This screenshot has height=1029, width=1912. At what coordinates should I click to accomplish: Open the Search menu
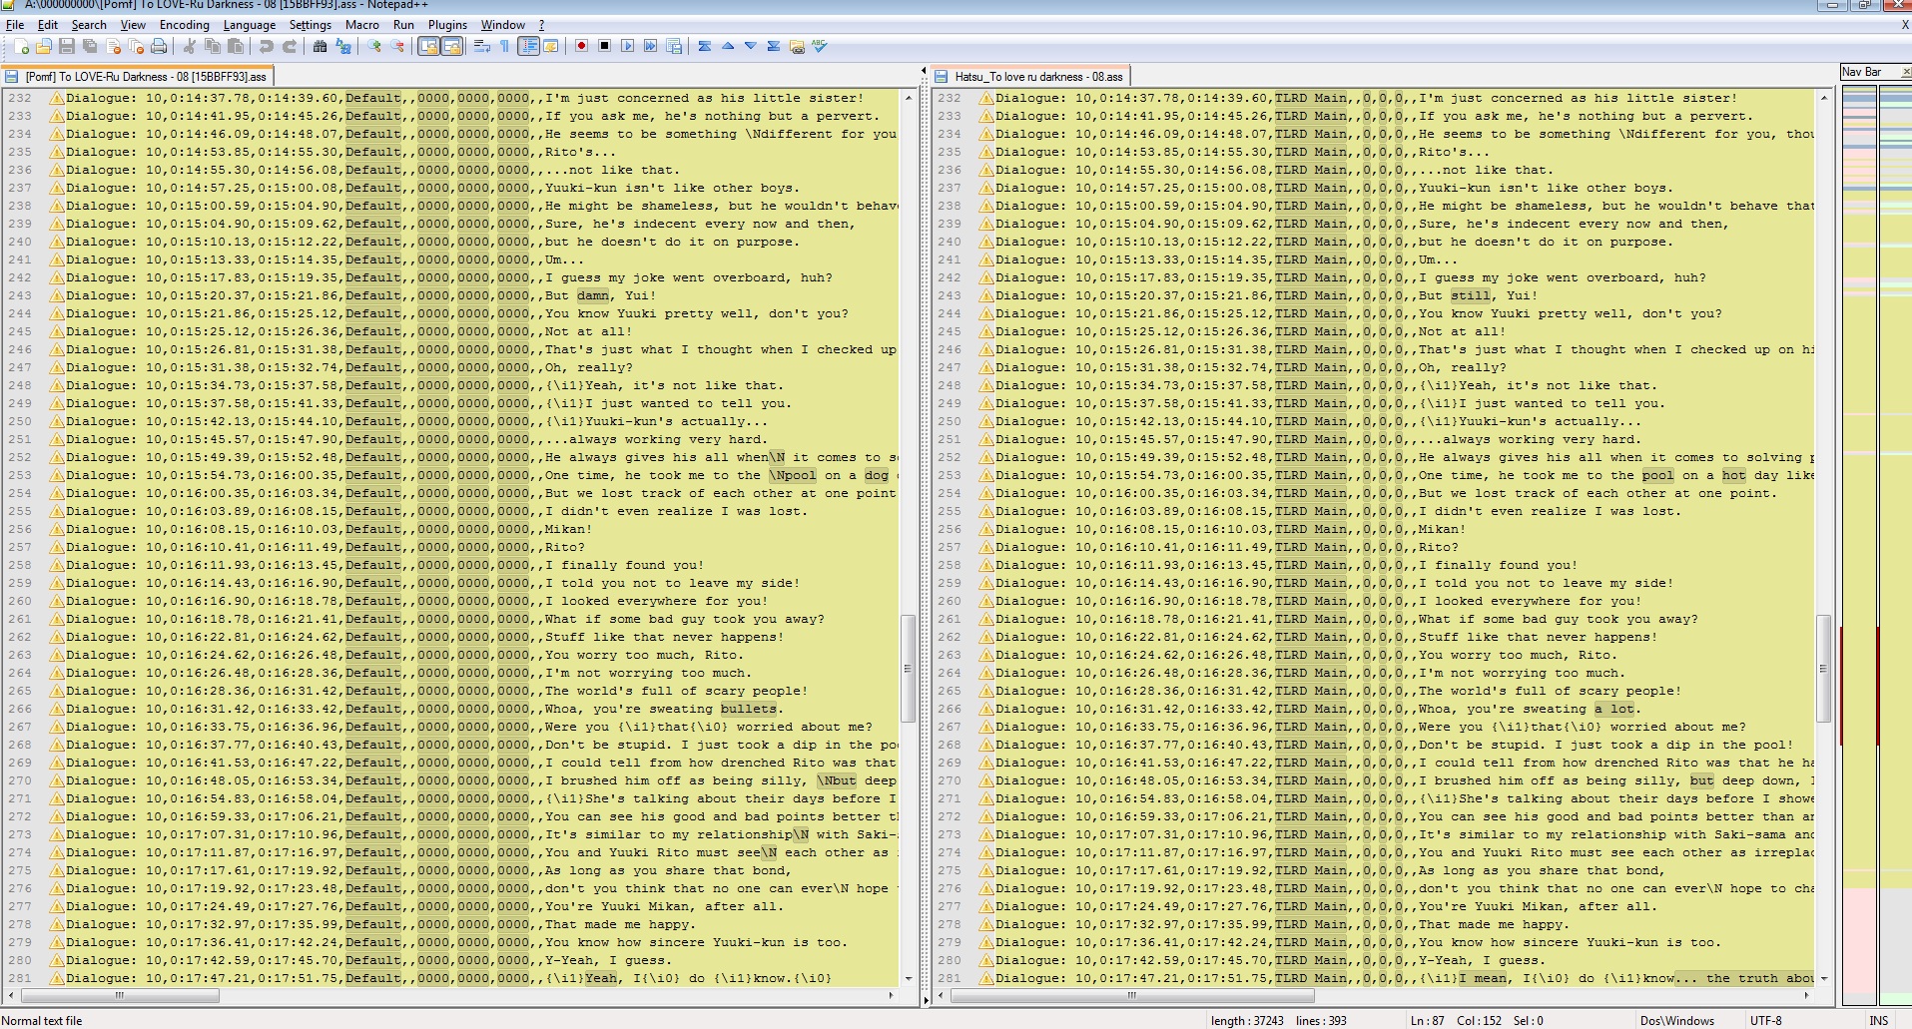(x=89, y=25)
